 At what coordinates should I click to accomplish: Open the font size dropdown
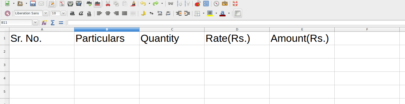(x=63, y=13)
